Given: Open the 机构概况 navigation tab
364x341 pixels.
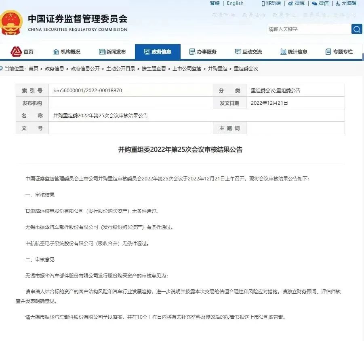Looking at the screenshot, I should (x=67, y=52).
